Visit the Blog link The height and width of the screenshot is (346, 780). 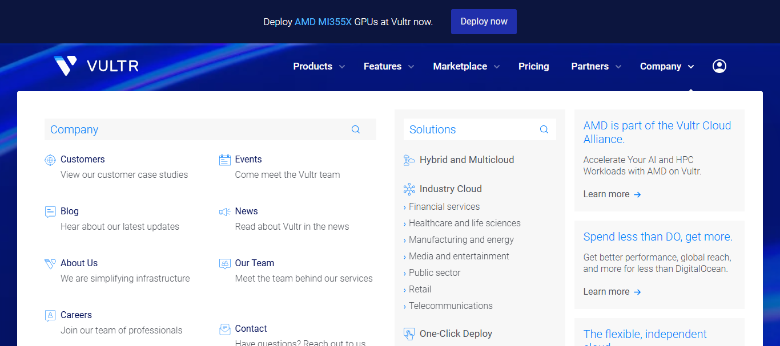70,211
